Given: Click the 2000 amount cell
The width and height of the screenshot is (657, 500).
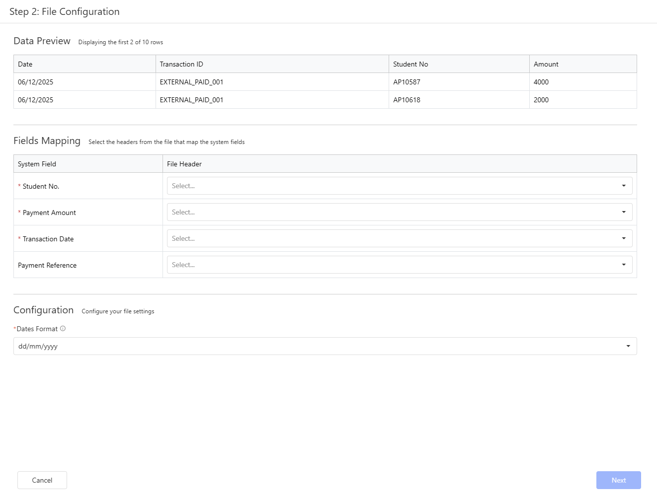Looking at the screenshot, I should point(541,100).
